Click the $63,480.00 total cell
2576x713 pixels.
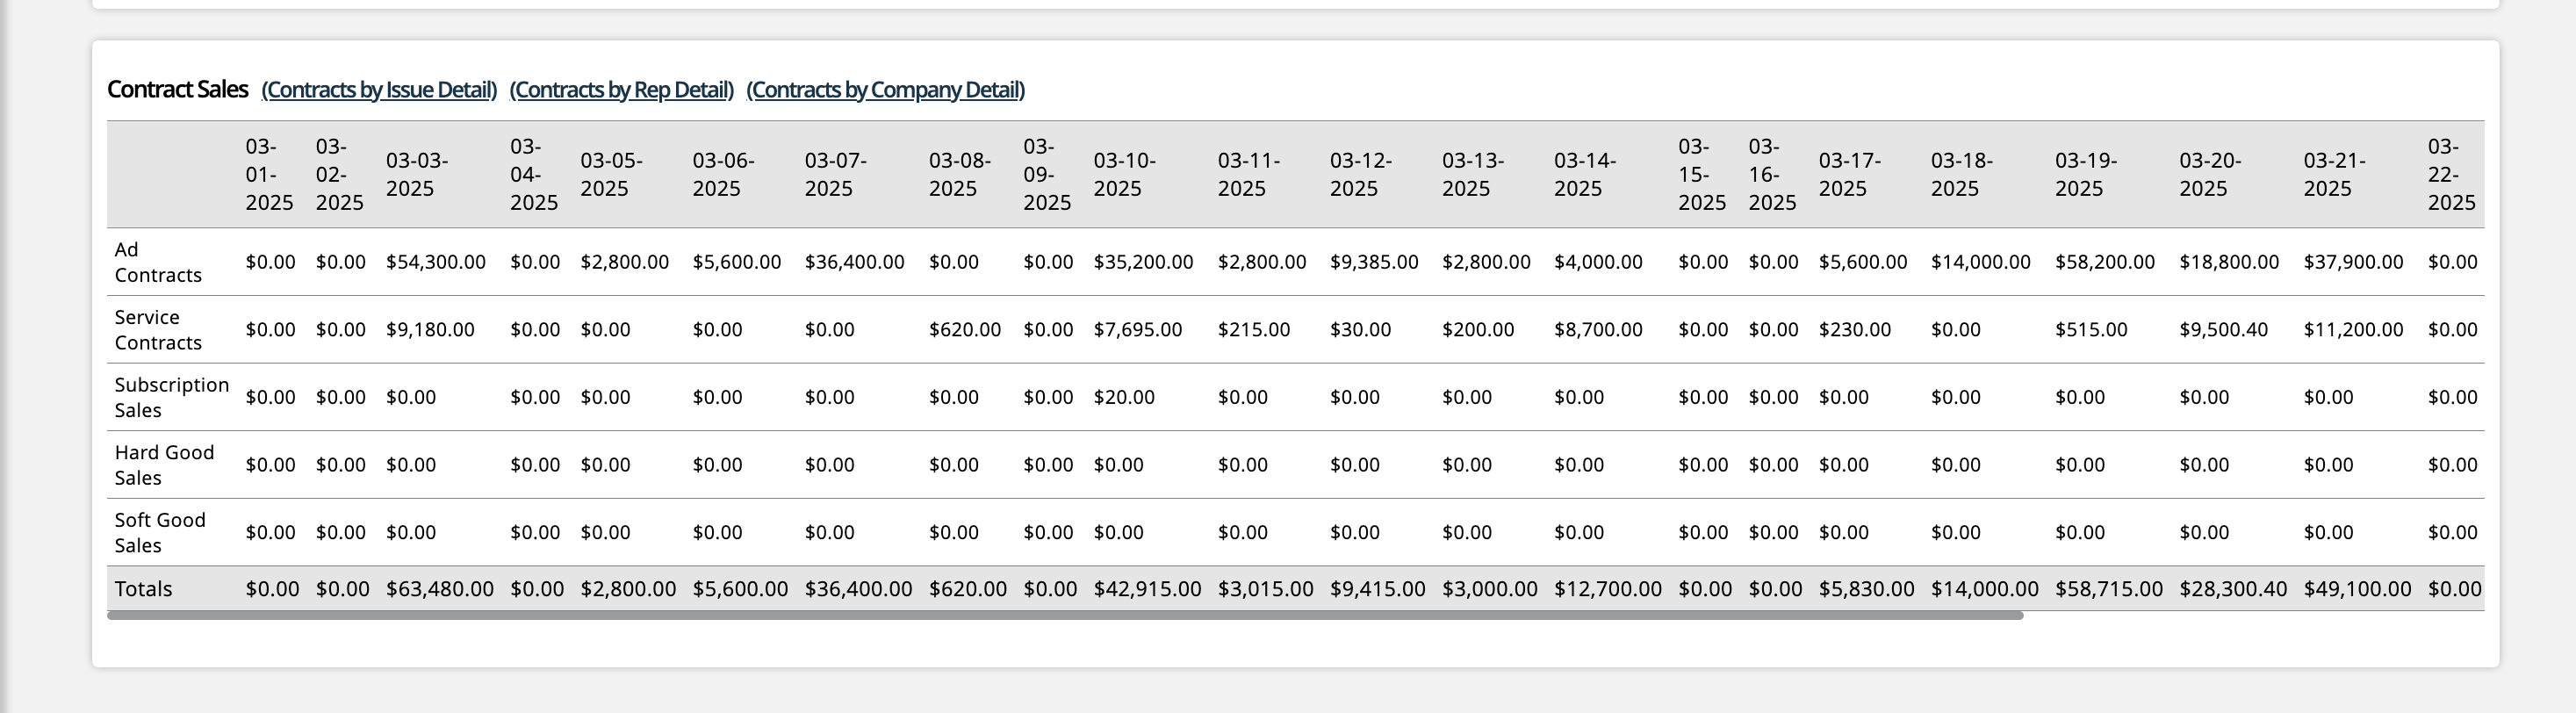tap(439, 589)
